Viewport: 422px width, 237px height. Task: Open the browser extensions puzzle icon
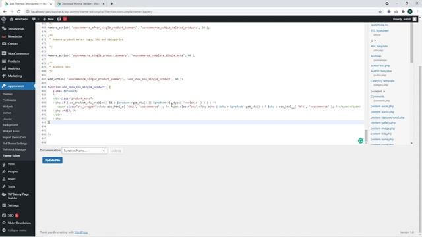point(403,11)
